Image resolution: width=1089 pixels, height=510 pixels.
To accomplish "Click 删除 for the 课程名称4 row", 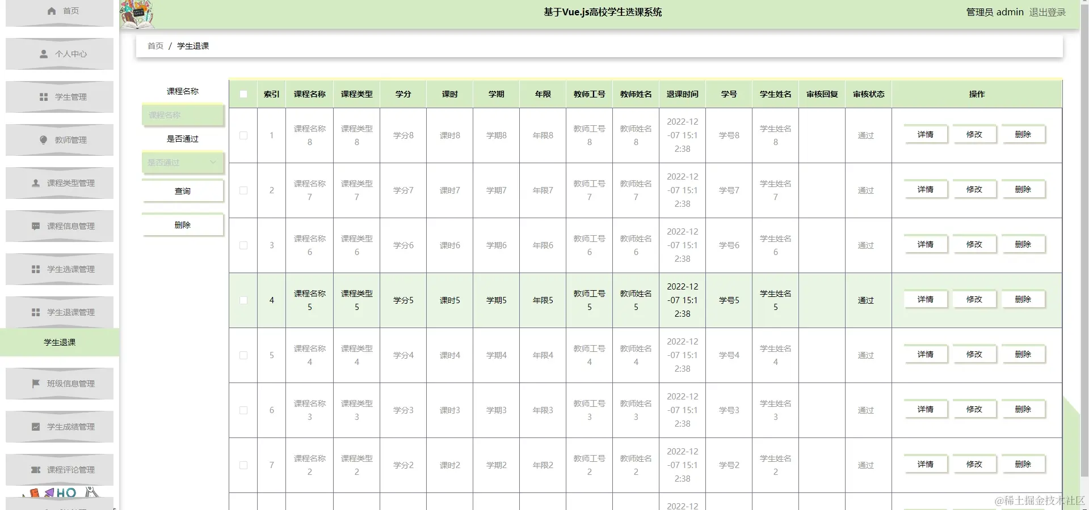I will pyautogui.click(x=1023, y=354).
